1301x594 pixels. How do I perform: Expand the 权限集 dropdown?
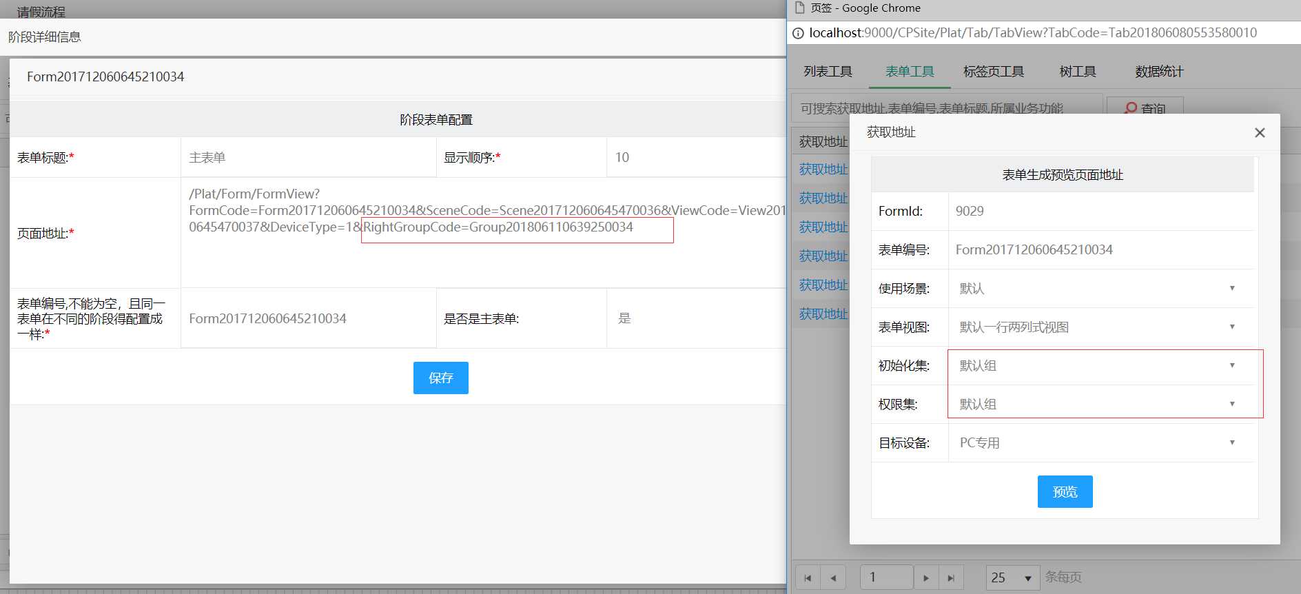click(x=1100, y=404)
